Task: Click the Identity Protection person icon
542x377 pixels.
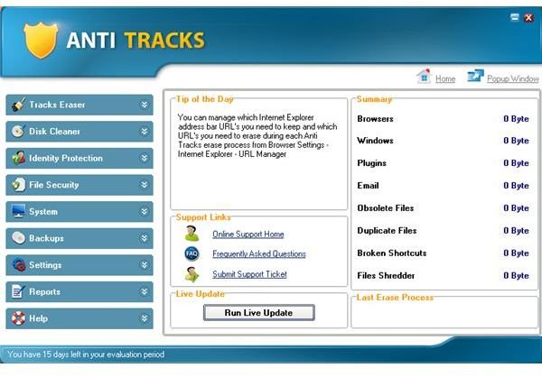Action: 18,158
